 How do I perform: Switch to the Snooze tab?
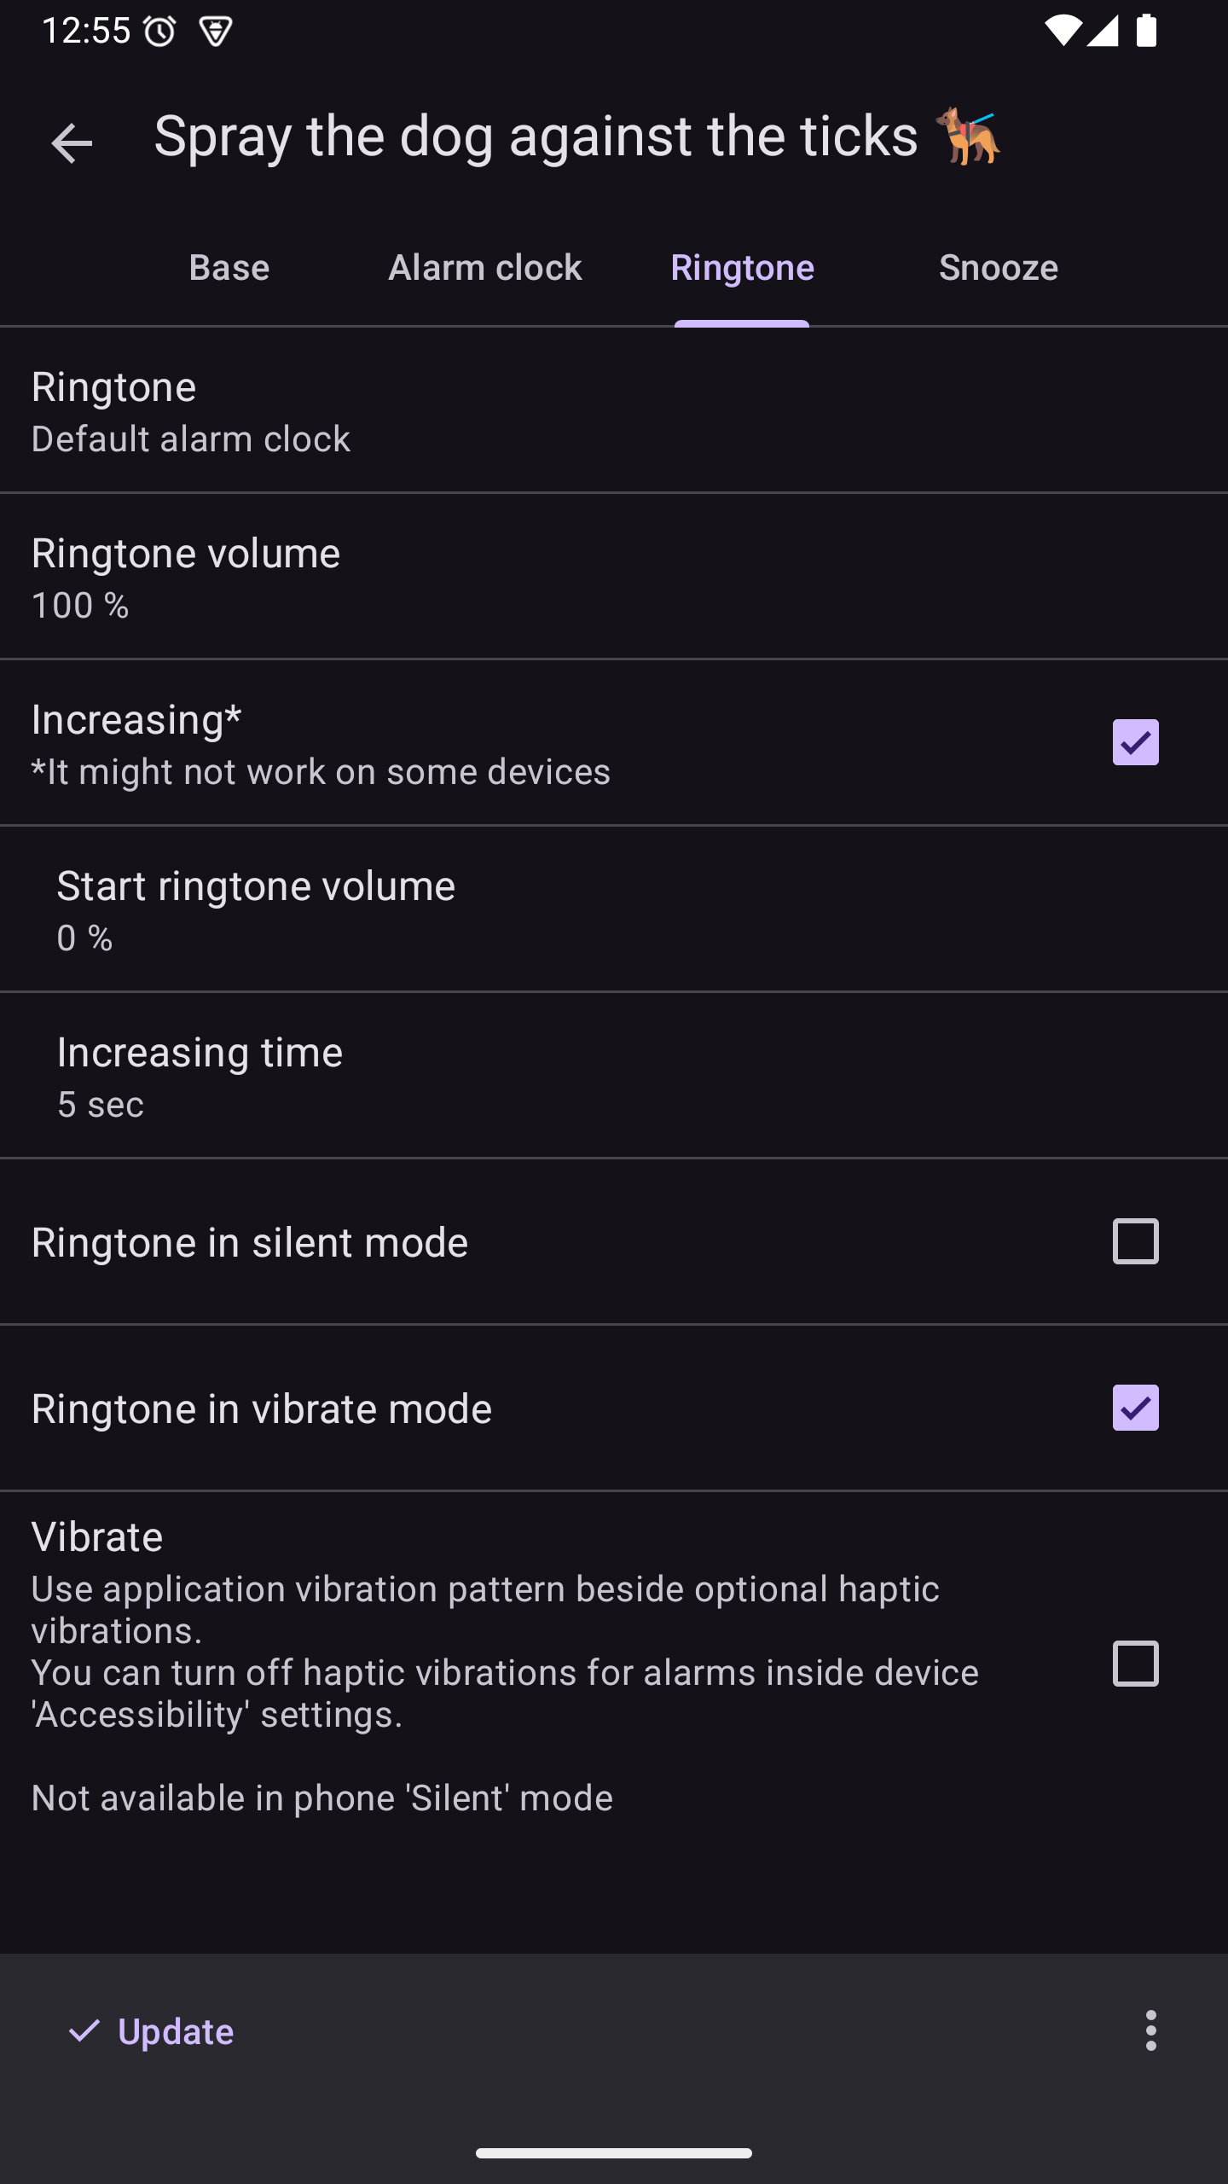click(999, 268)
